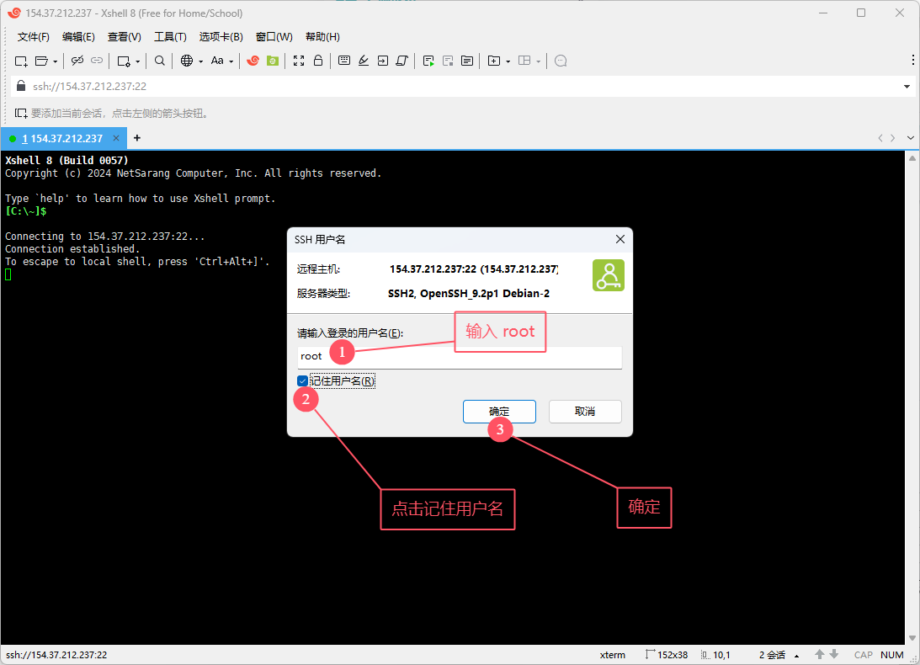Click the Lock screen padlock icon
920x665 pixels.
click(x=318, y=61)
